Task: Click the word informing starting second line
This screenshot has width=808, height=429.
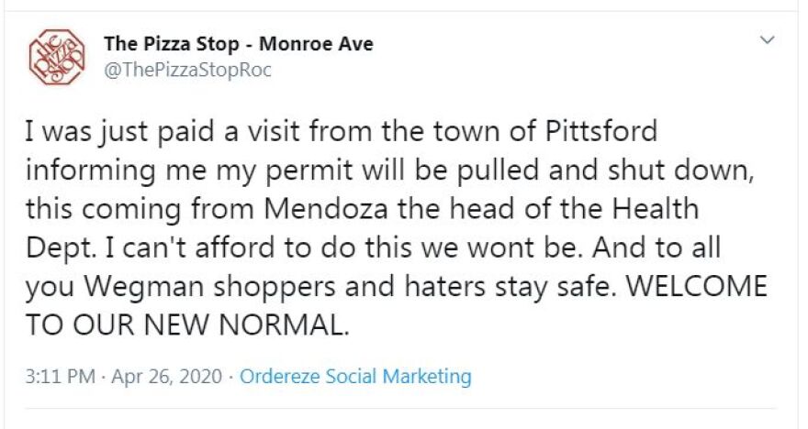Action: click(x=90, y=170)
